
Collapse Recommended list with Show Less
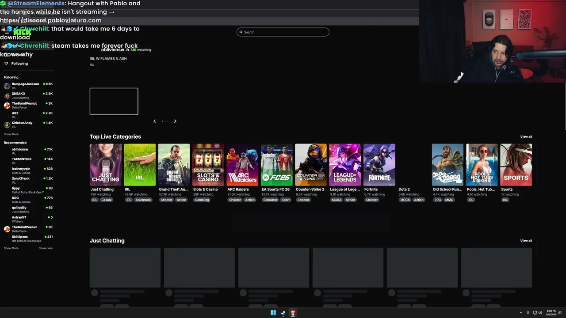point(46,248)
